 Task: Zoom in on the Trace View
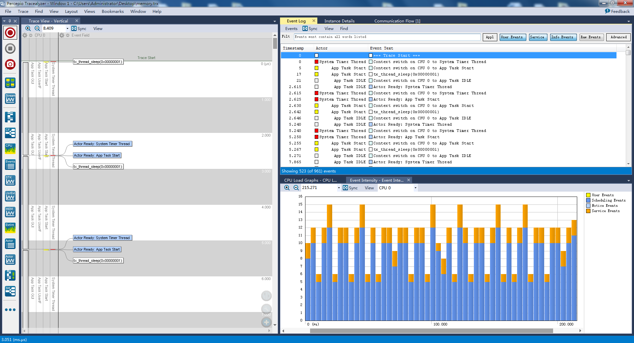pos(28,29)
